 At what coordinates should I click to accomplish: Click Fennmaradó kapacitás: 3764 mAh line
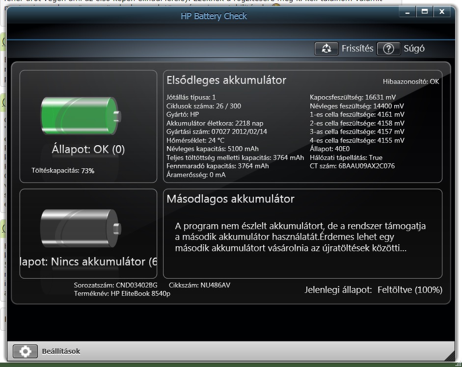click(x=217, y=166)
